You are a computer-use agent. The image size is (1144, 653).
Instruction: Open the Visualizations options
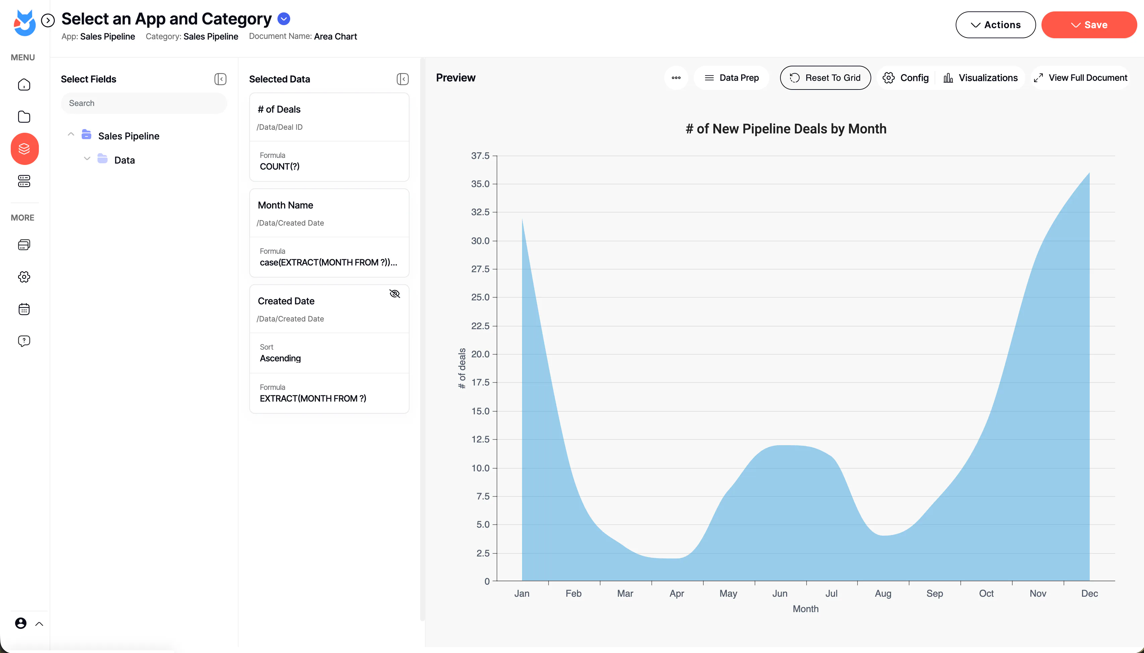(x=980, y=77)
